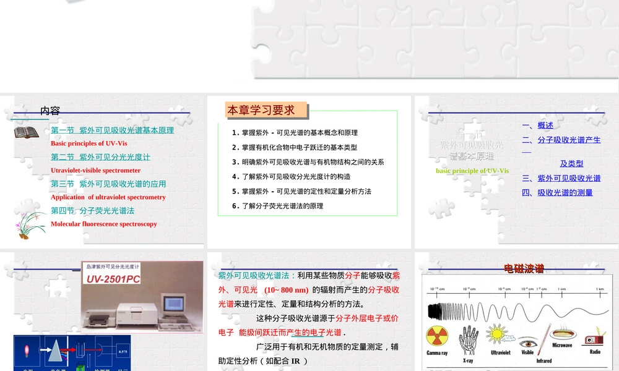Click requirement 2 掌握有机化合物中电子跃迁的基本类型
Screen dimensions: 619x371
(x=295, y=147)
